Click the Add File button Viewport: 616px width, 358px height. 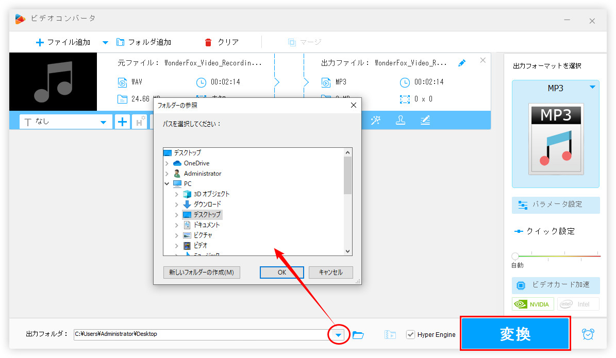pos(63,42)
